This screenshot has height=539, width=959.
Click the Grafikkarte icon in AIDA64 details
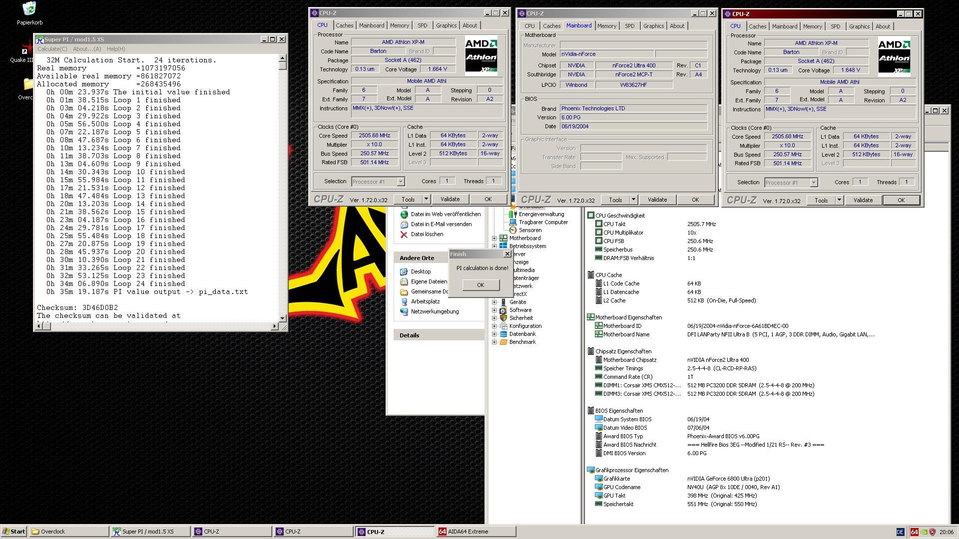click(598, 479)
